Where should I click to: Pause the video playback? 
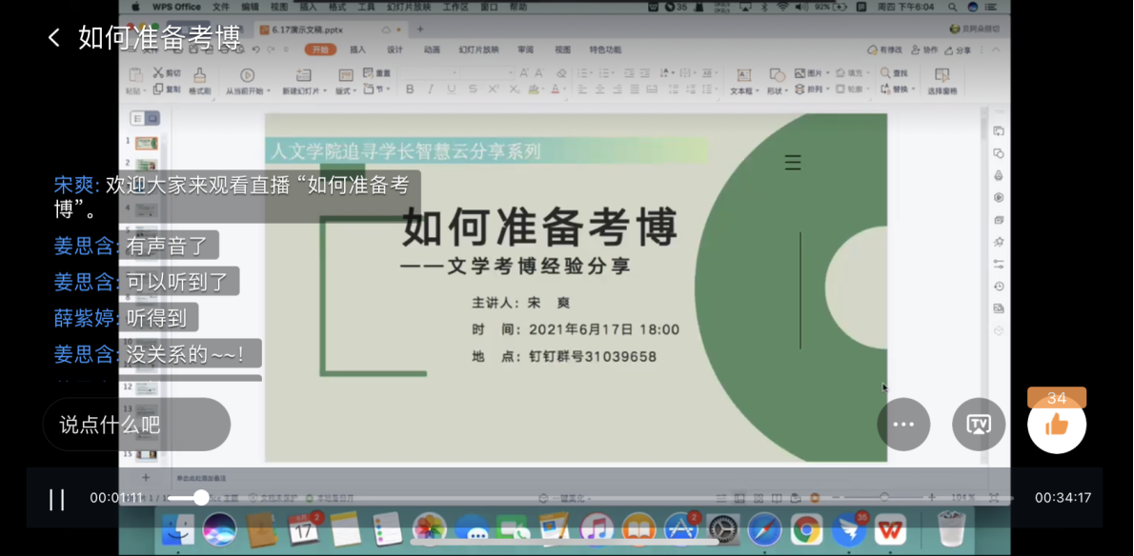point(57,499)
